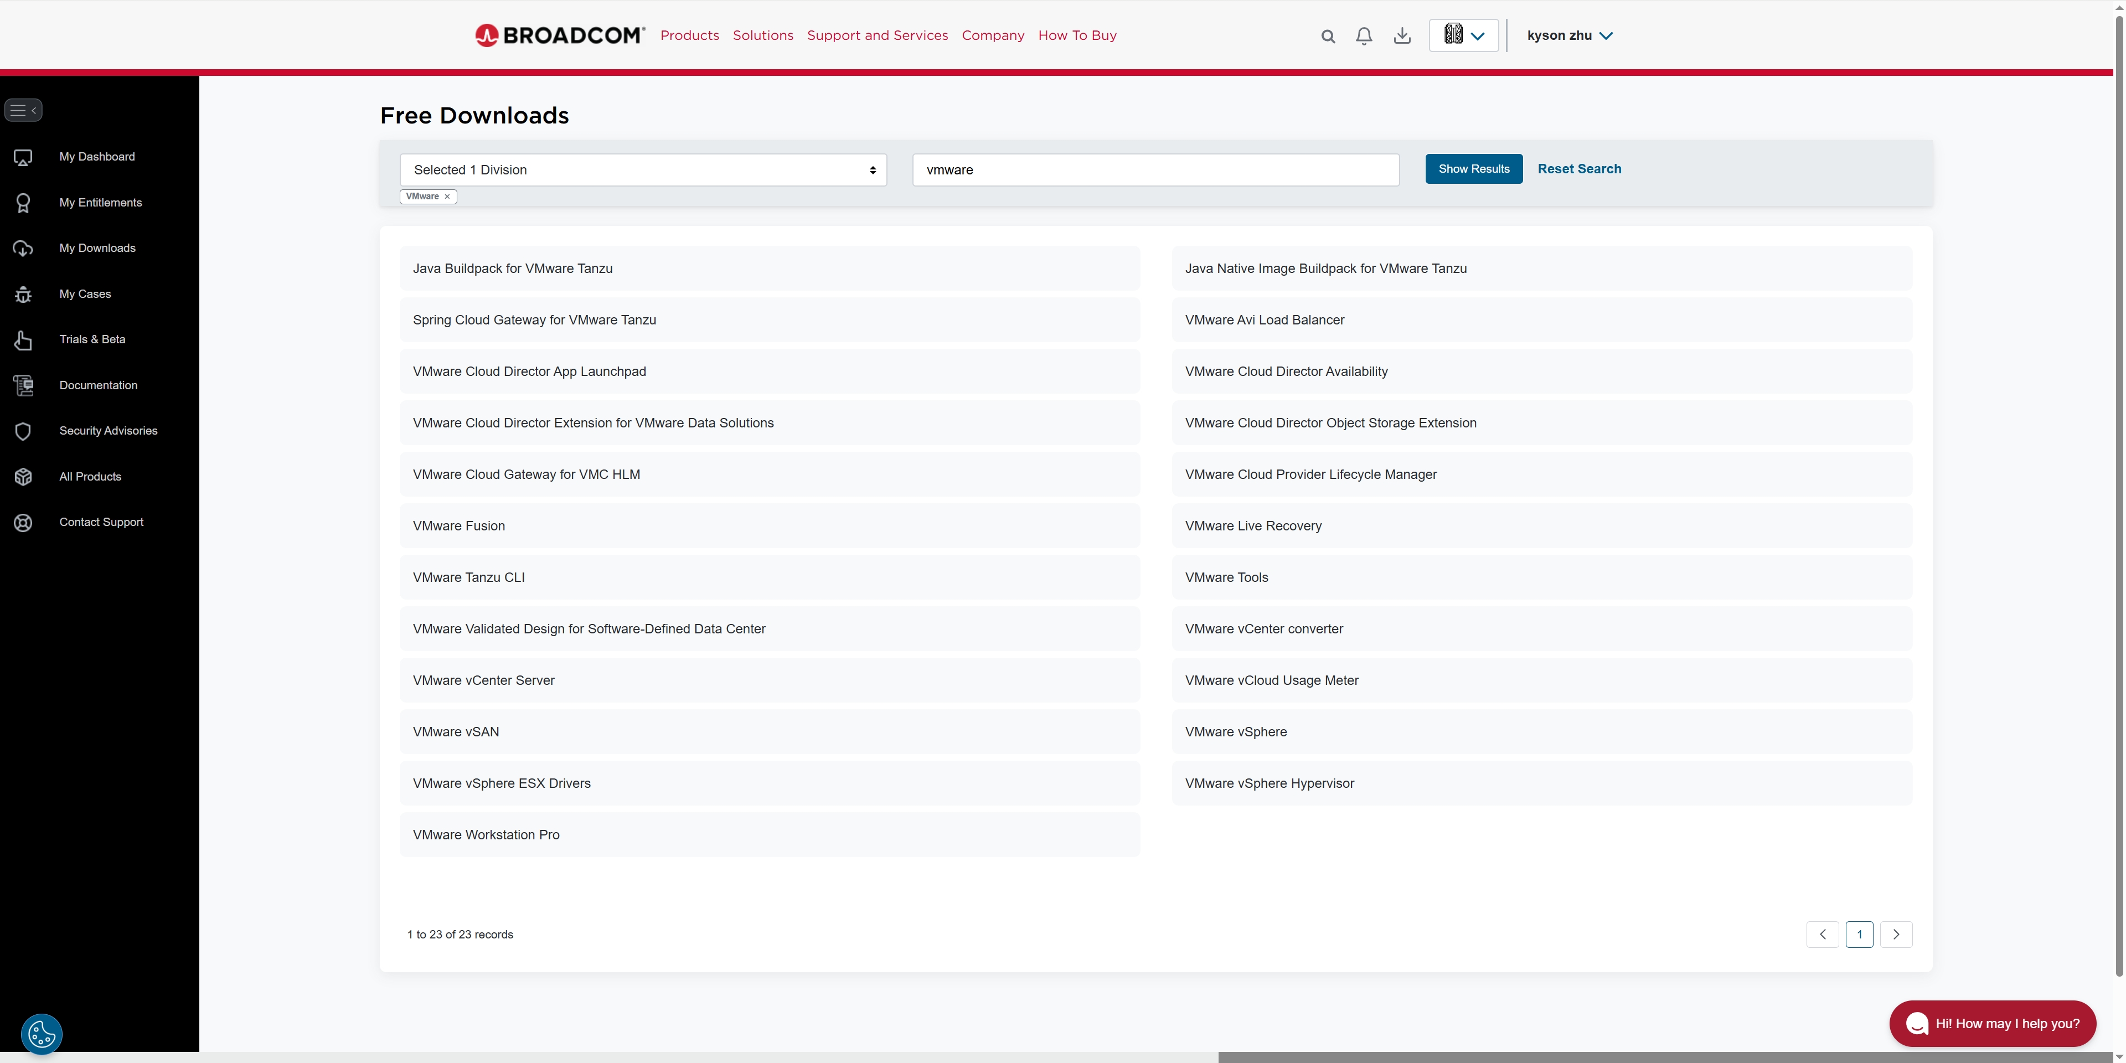This screenshot has height=1063, width=2126.
Task: Click the My Entitlements ribbon icon
Action: (x=23, y=203)
